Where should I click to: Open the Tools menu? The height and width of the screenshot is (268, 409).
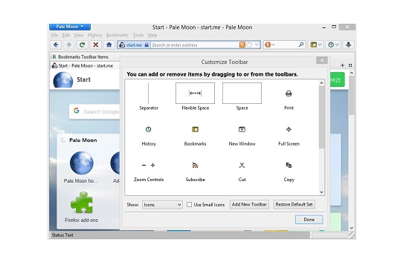click(x=138, y=35)
